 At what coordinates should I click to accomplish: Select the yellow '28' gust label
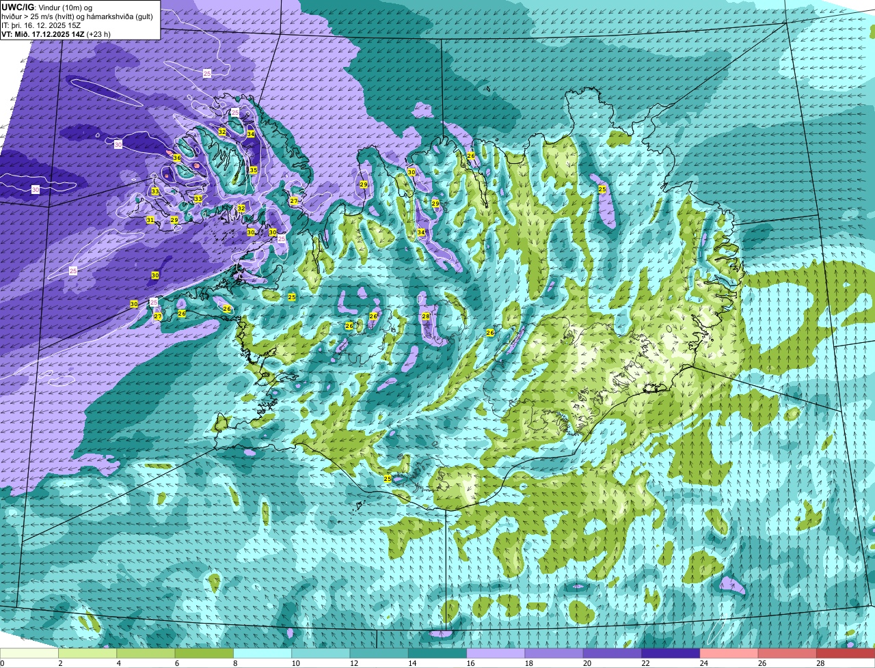pyautogui.click(x=425, y=316)
